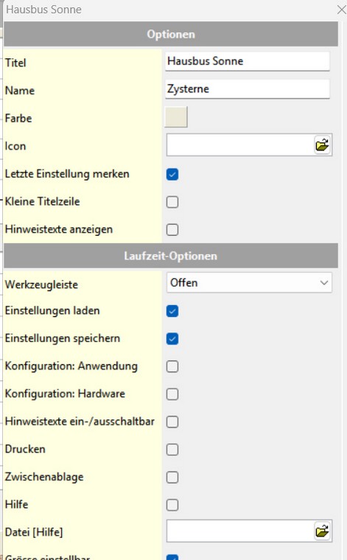Enable Hinweistexte anzeigen checkbox
The image size is (347, 560).
[172, 230]
